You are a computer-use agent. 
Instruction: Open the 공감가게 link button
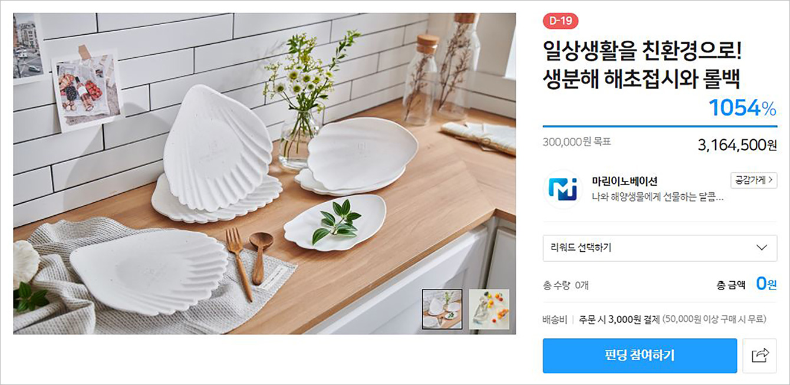pos(753,180)
